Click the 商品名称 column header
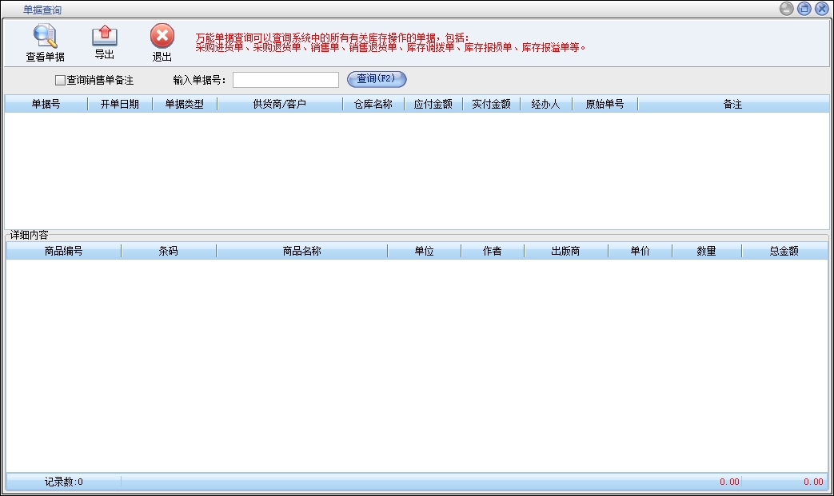Screen dimensions: 834x496 (301, 252)
